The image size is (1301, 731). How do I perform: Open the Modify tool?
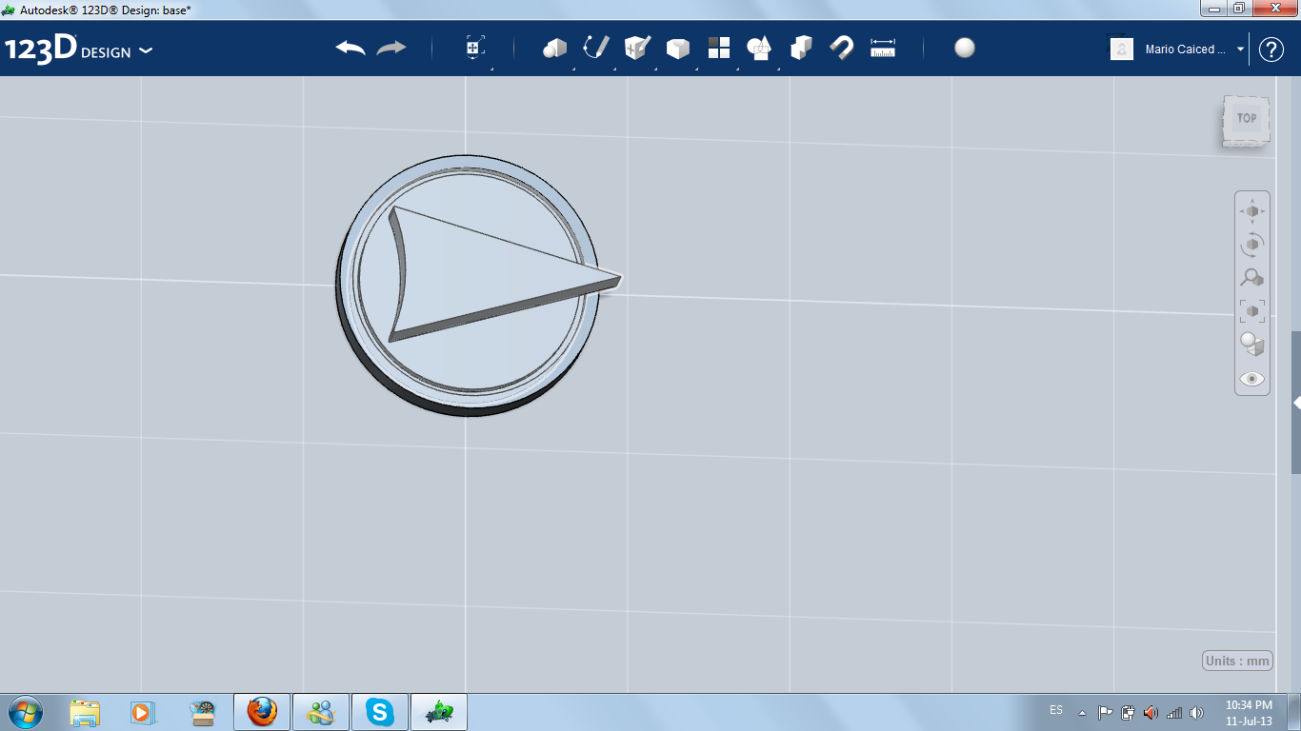[x=678, y=48]
